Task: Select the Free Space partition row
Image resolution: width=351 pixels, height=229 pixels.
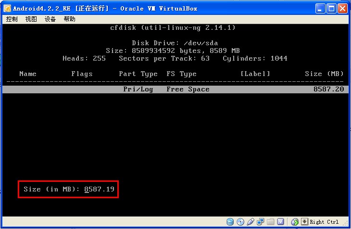Action: (x=175, y=89)
